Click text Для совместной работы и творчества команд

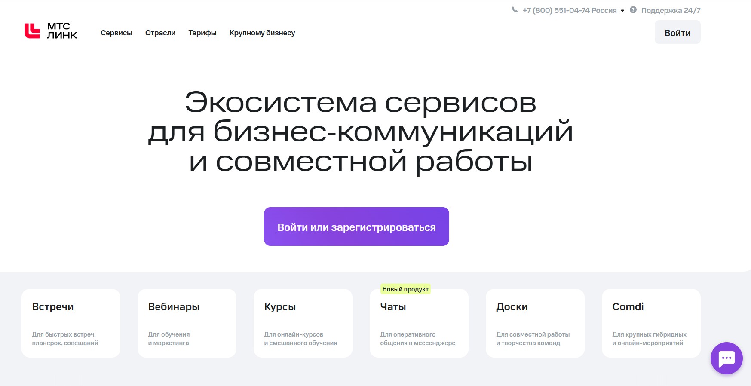tap(533, 339)
